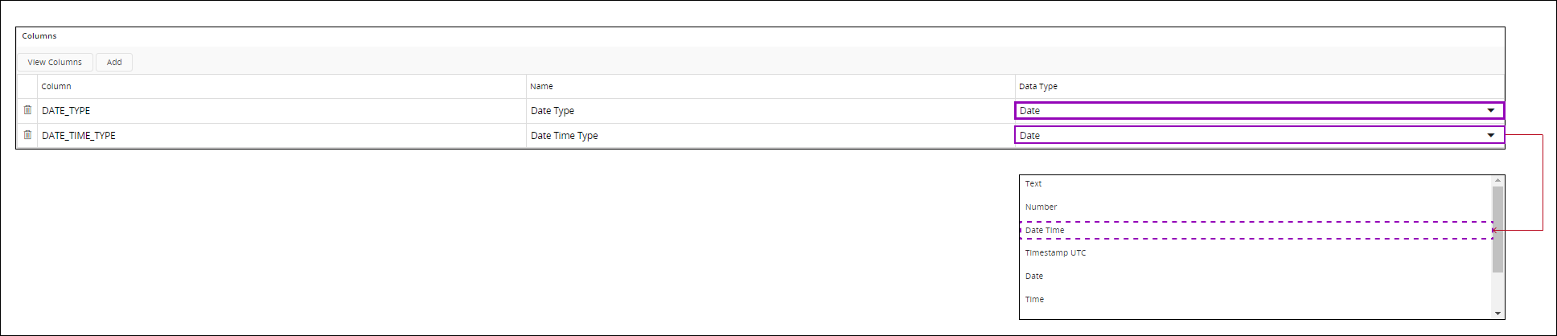This screenshot has width=1557, height=336.
Task: Select Time from the data type list
Action: [1034, 300]
